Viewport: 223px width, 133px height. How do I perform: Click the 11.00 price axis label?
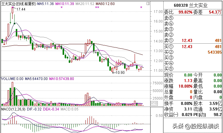click(158, 71)
